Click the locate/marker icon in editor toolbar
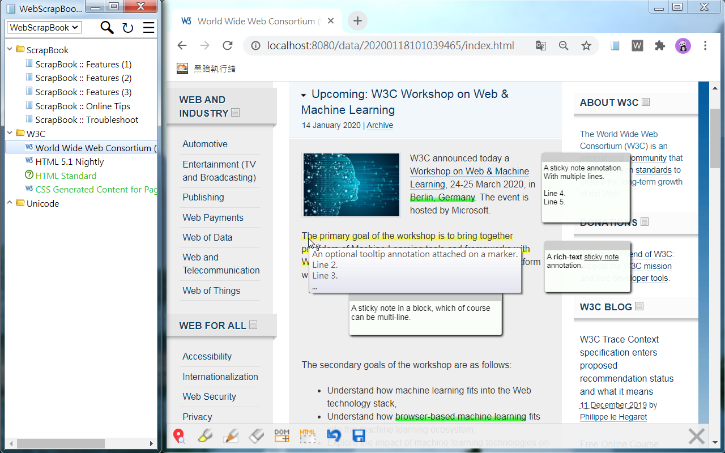This screenshot has height=453, width=725. tap(179, 435)
